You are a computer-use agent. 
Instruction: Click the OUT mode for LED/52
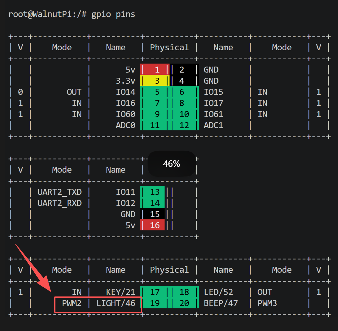(265, 292)
